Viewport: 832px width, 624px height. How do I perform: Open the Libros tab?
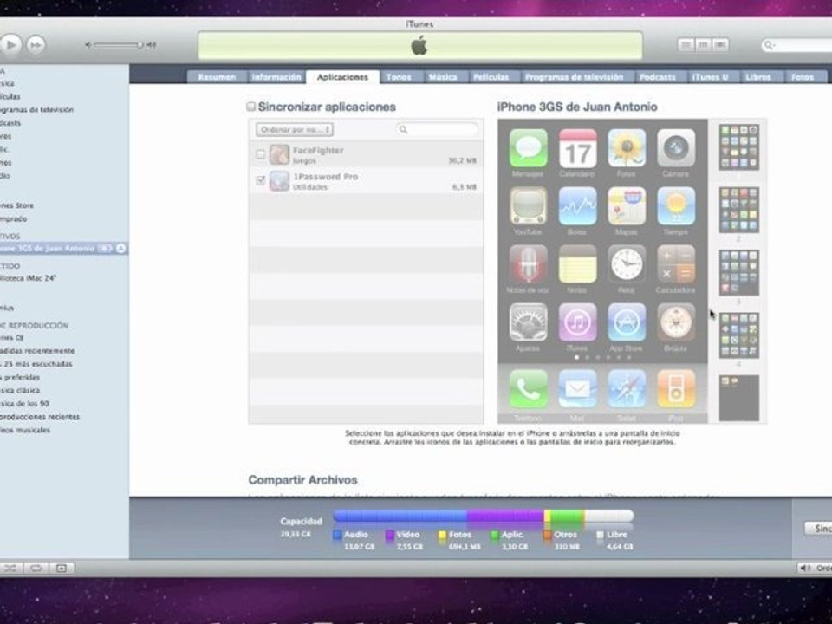click(x=757, y=77)
